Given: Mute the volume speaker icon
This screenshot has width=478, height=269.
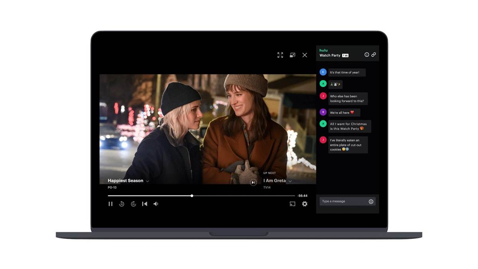Looking at the screenshot, I should point(156,204).
